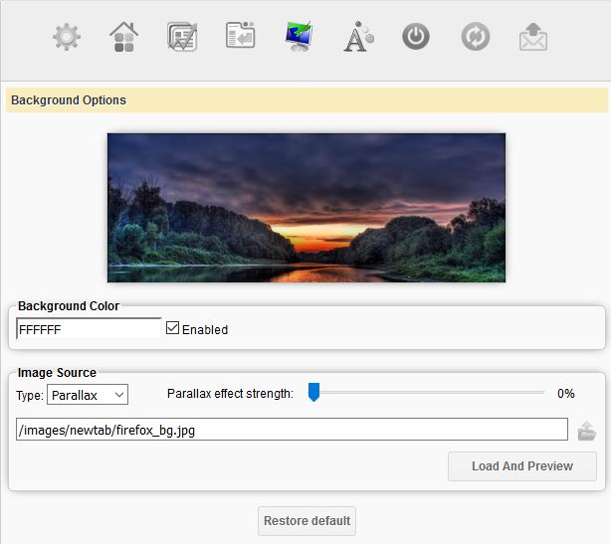The image size is (611, 544).
Task: Toggle the Background Color Enabled checkbox
Action: point(173,328)
